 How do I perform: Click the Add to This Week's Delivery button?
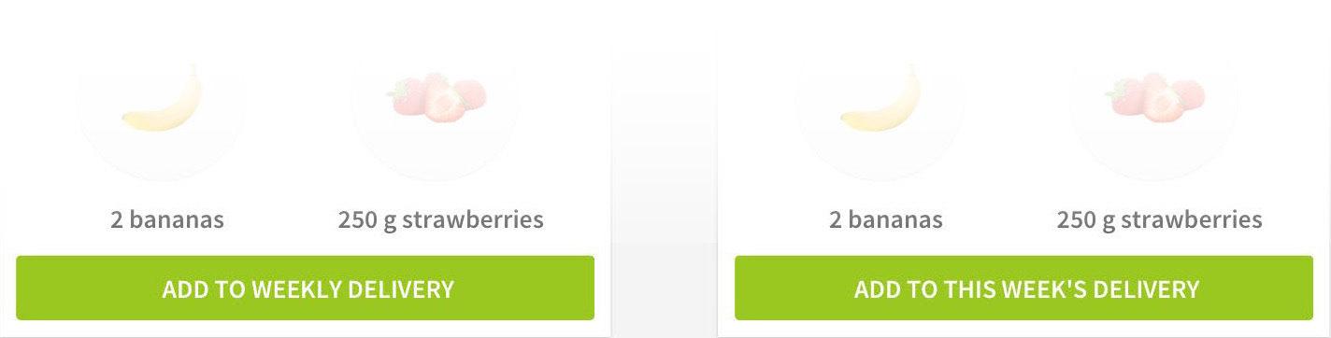point(1023,288)
